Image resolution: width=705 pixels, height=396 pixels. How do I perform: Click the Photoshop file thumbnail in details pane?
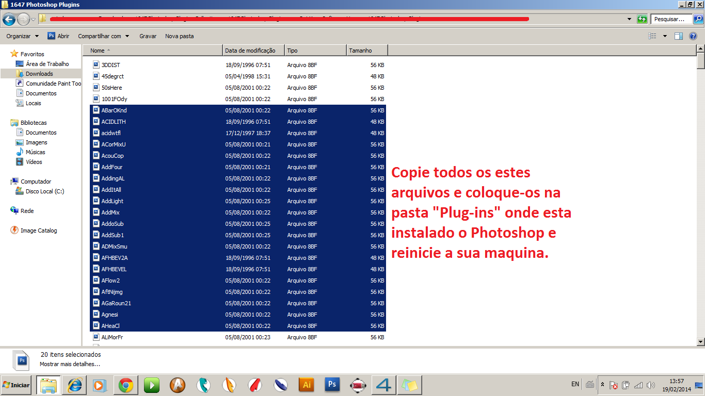22,360
